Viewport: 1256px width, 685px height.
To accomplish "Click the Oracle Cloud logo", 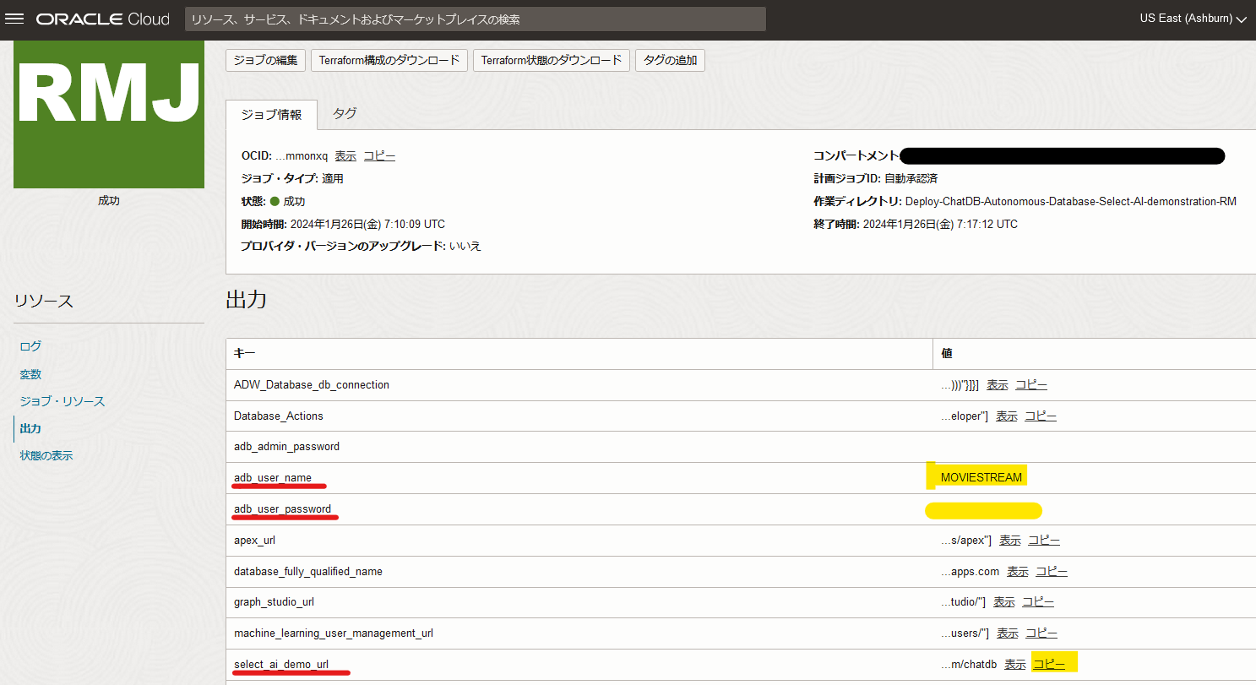I will [x=102, y=19].
